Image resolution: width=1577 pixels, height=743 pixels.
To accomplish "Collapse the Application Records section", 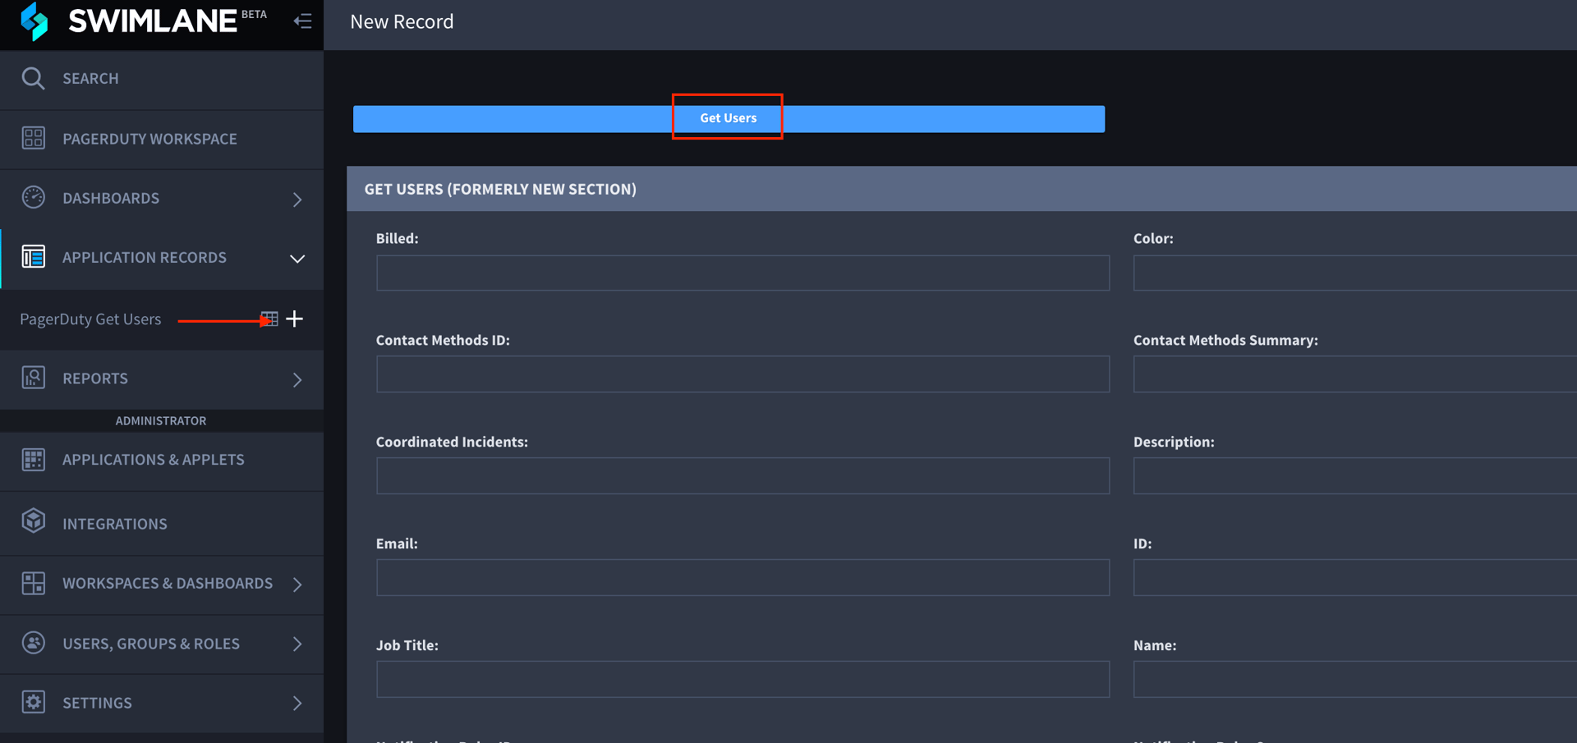I will (297, 259).
